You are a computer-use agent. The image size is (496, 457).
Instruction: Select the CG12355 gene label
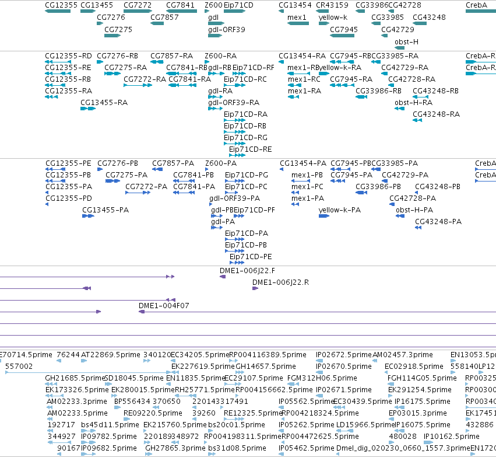click(x=61, y=5)
